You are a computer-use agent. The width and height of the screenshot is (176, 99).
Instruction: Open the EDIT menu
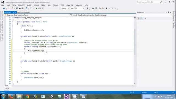8,5
